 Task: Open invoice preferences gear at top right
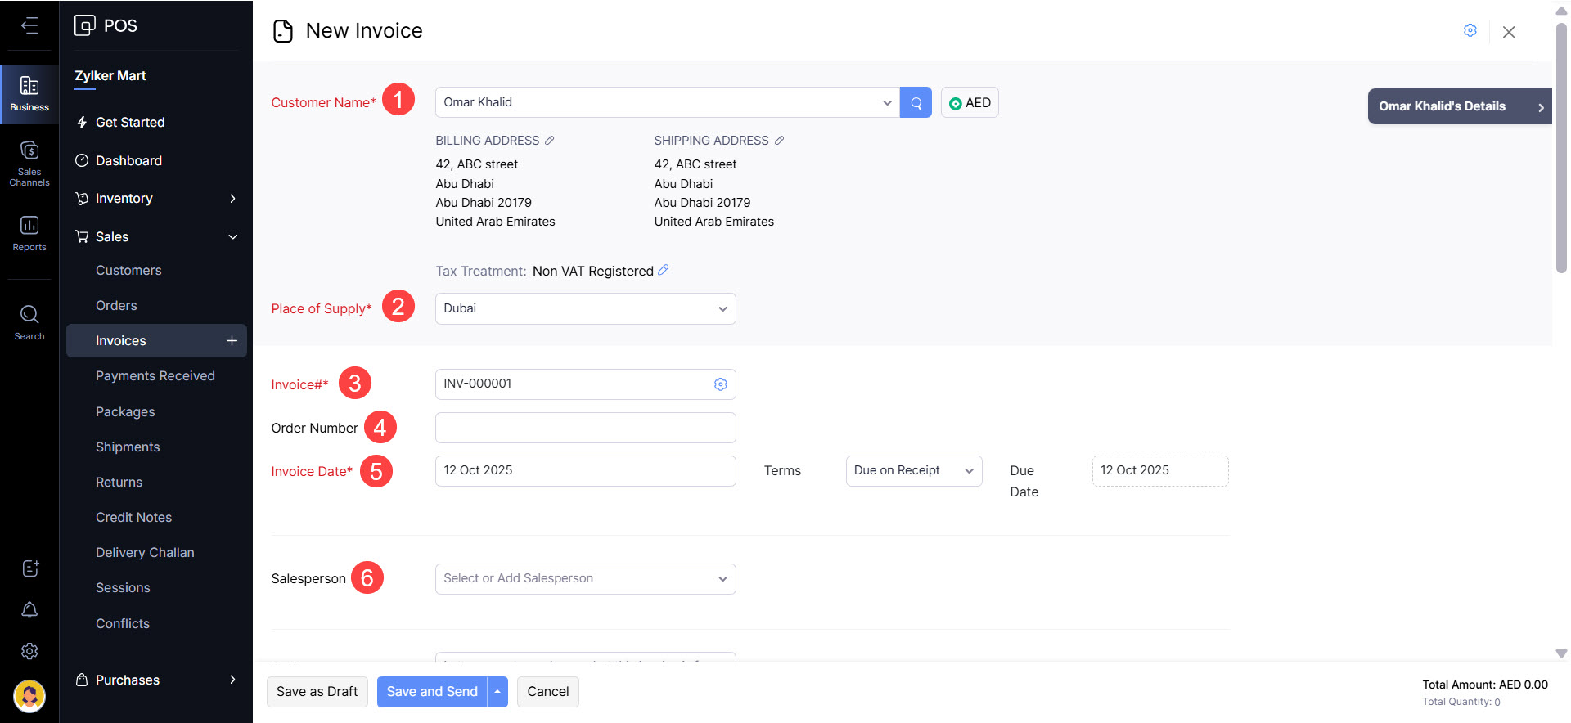(x=1470, y=31)
